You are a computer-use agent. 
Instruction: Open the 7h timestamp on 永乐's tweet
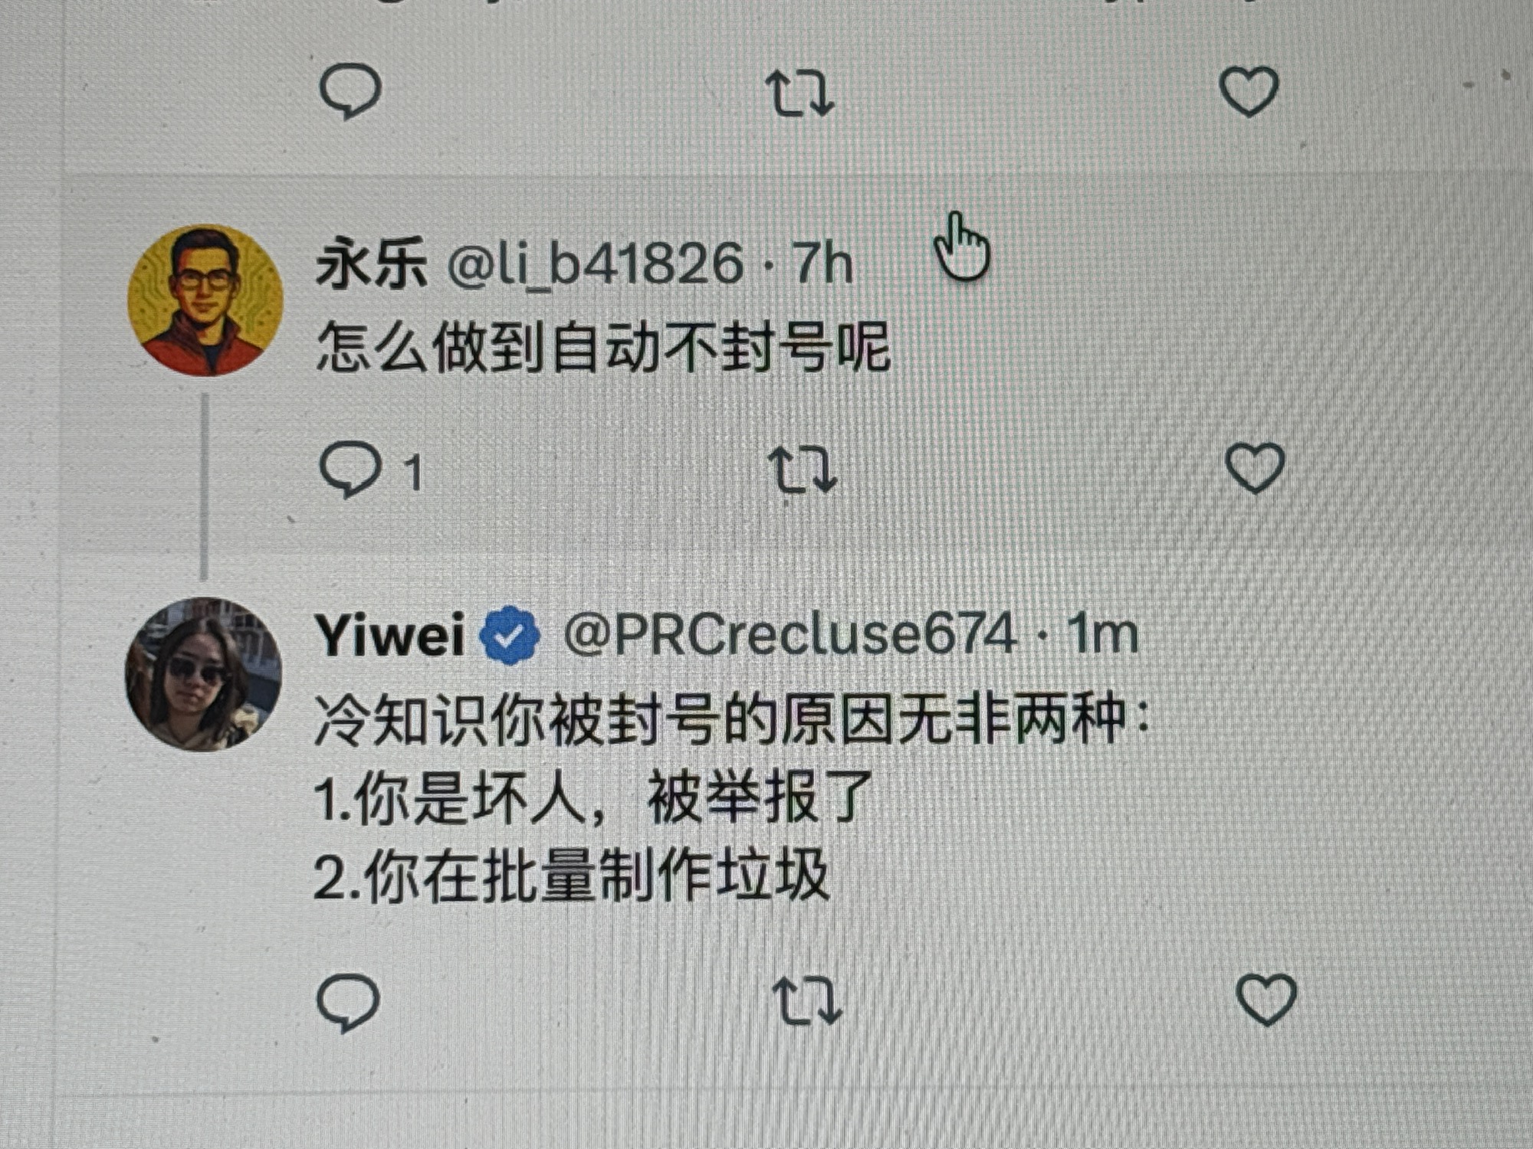[822, 264]
